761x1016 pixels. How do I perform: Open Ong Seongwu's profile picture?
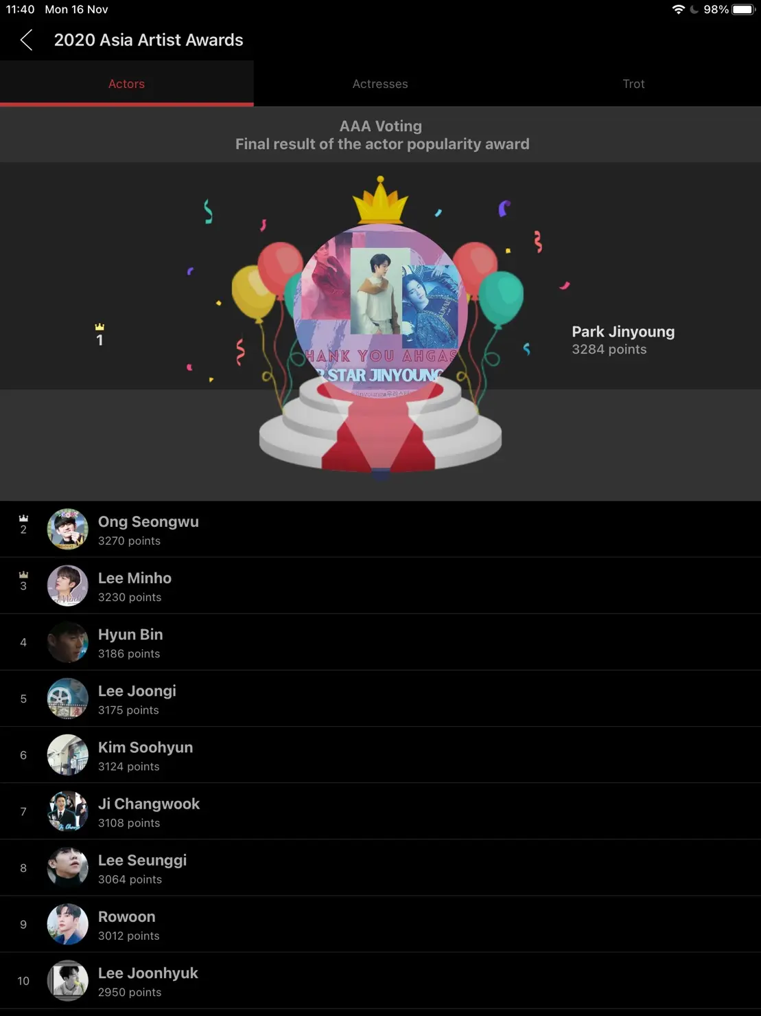click(x=67, y=529)
